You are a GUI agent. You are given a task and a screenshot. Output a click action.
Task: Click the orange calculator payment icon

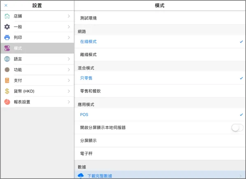7,80
